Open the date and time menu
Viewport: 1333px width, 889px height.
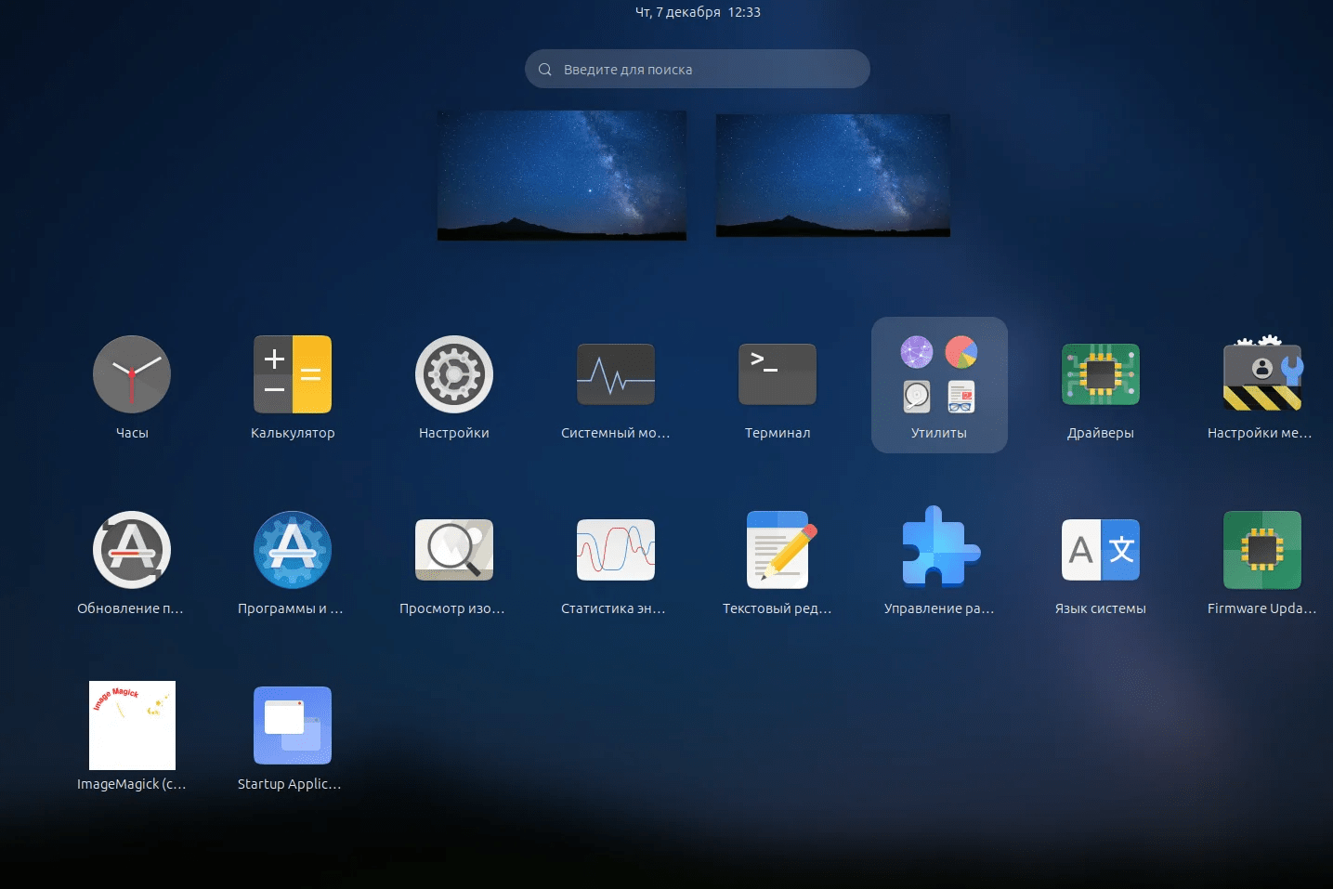click(x=698, y=12)
